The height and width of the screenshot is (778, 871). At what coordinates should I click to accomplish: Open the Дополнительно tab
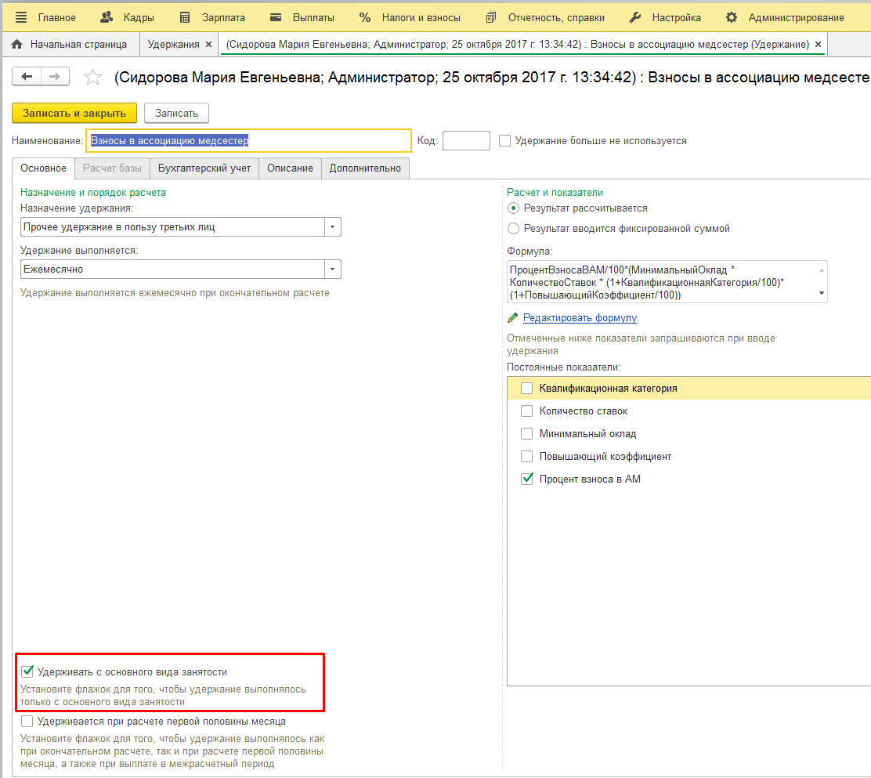(x=365, y=168)
